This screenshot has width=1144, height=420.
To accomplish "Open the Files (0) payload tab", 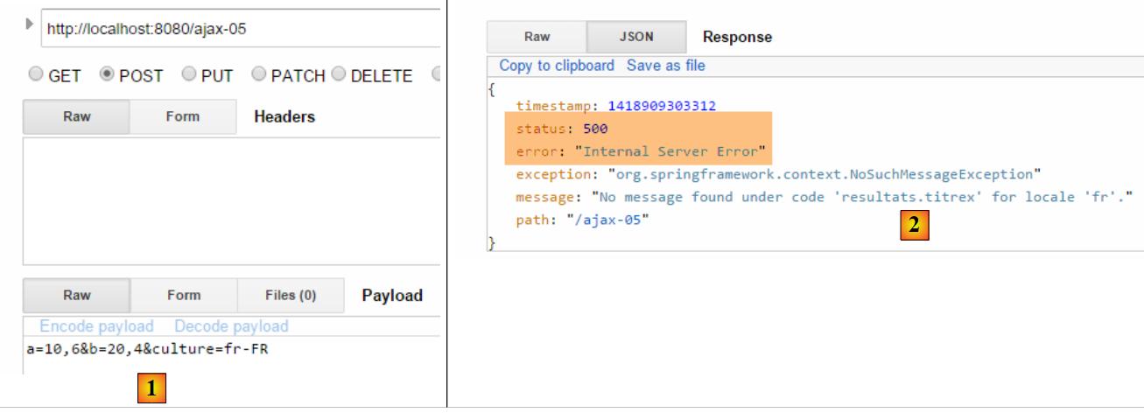I will (291, 296).
